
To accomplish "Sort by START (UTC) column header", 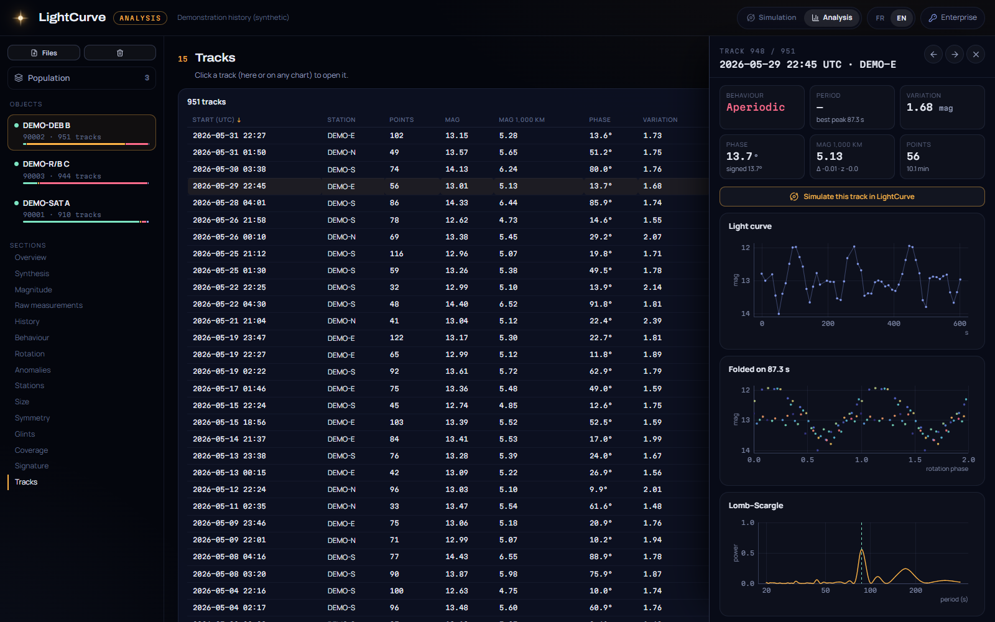I will [216, 120].
